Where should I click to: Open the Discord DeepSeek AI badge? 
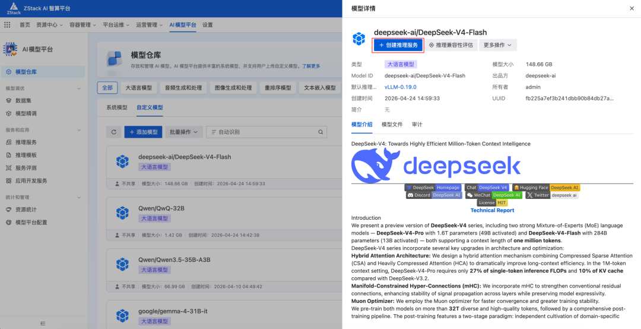coord(434,195)
